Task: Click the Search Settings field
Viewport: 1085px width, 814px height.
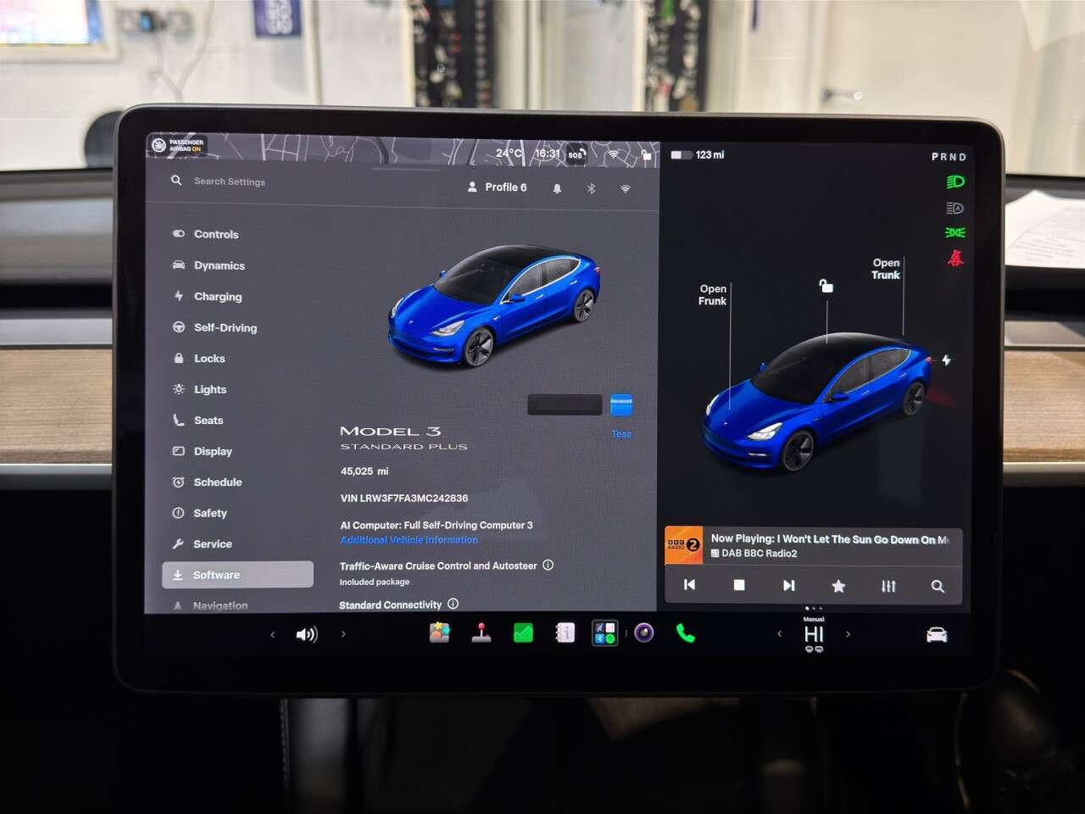Action: [x=230, y=181]
